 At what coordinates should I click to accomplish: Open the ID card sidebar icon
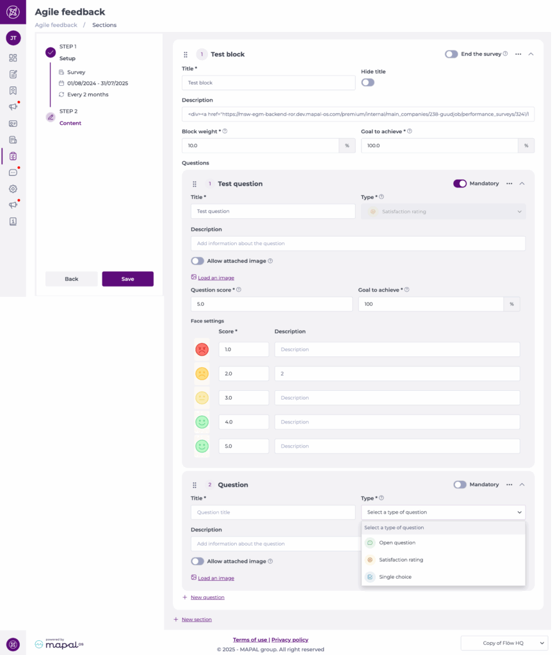coord(13,123)
